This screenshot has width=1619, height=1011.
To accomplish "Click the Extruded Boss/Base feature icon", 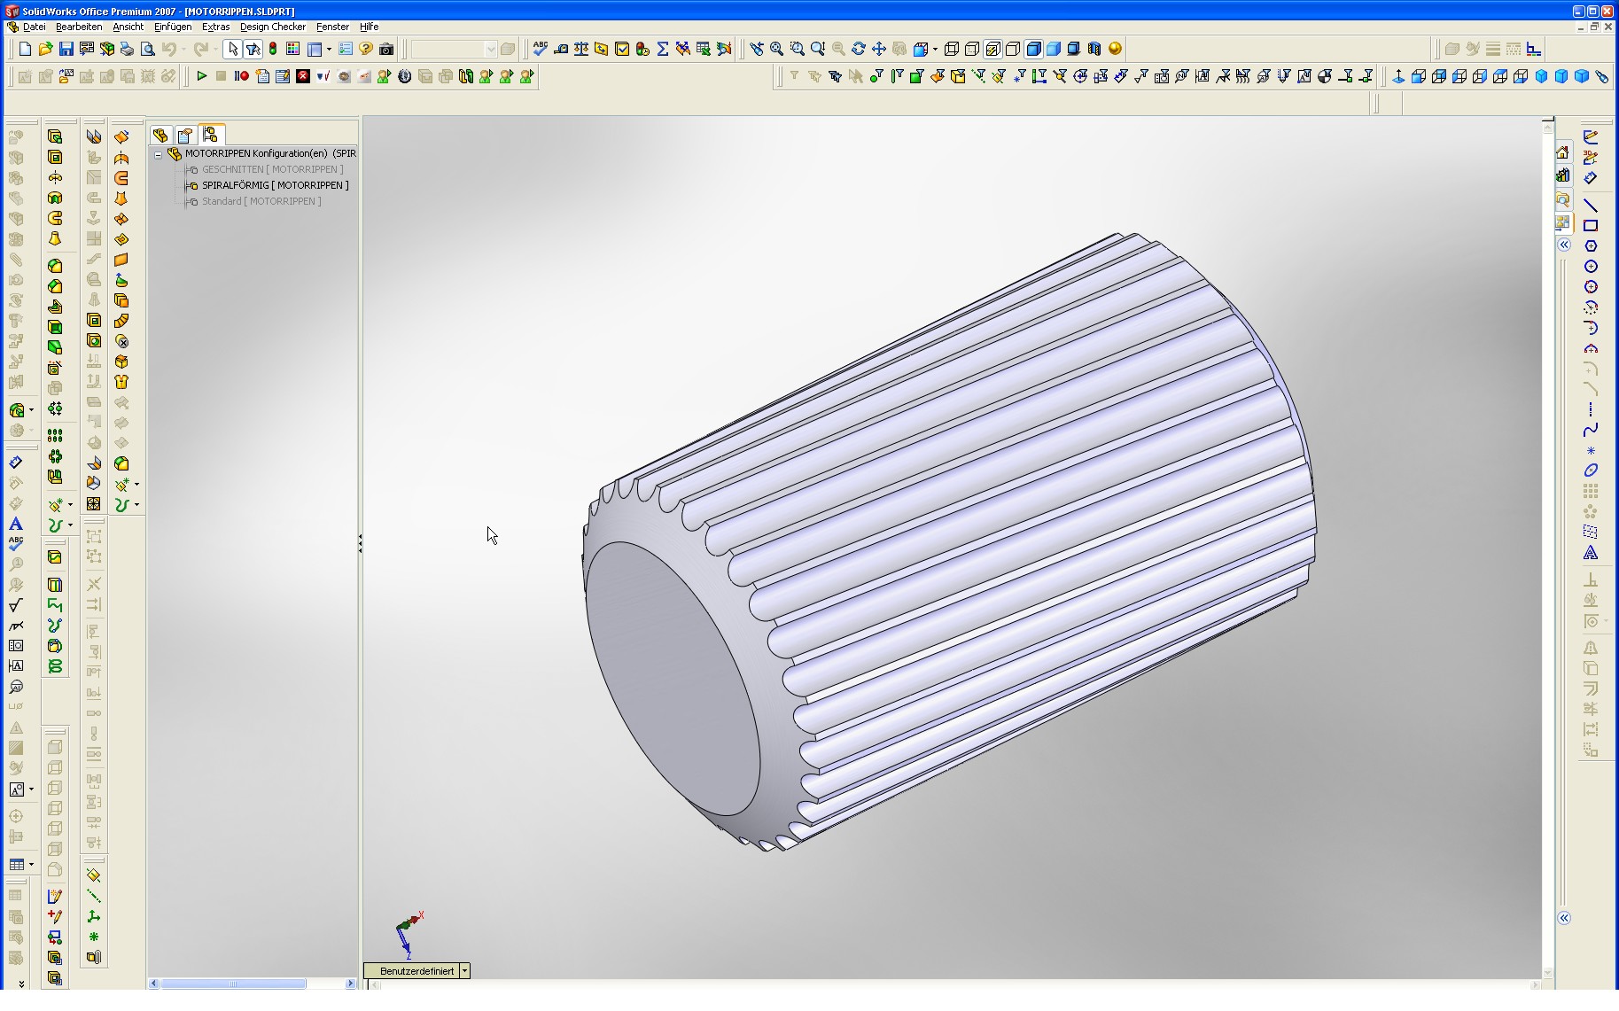I will [55, 136].
